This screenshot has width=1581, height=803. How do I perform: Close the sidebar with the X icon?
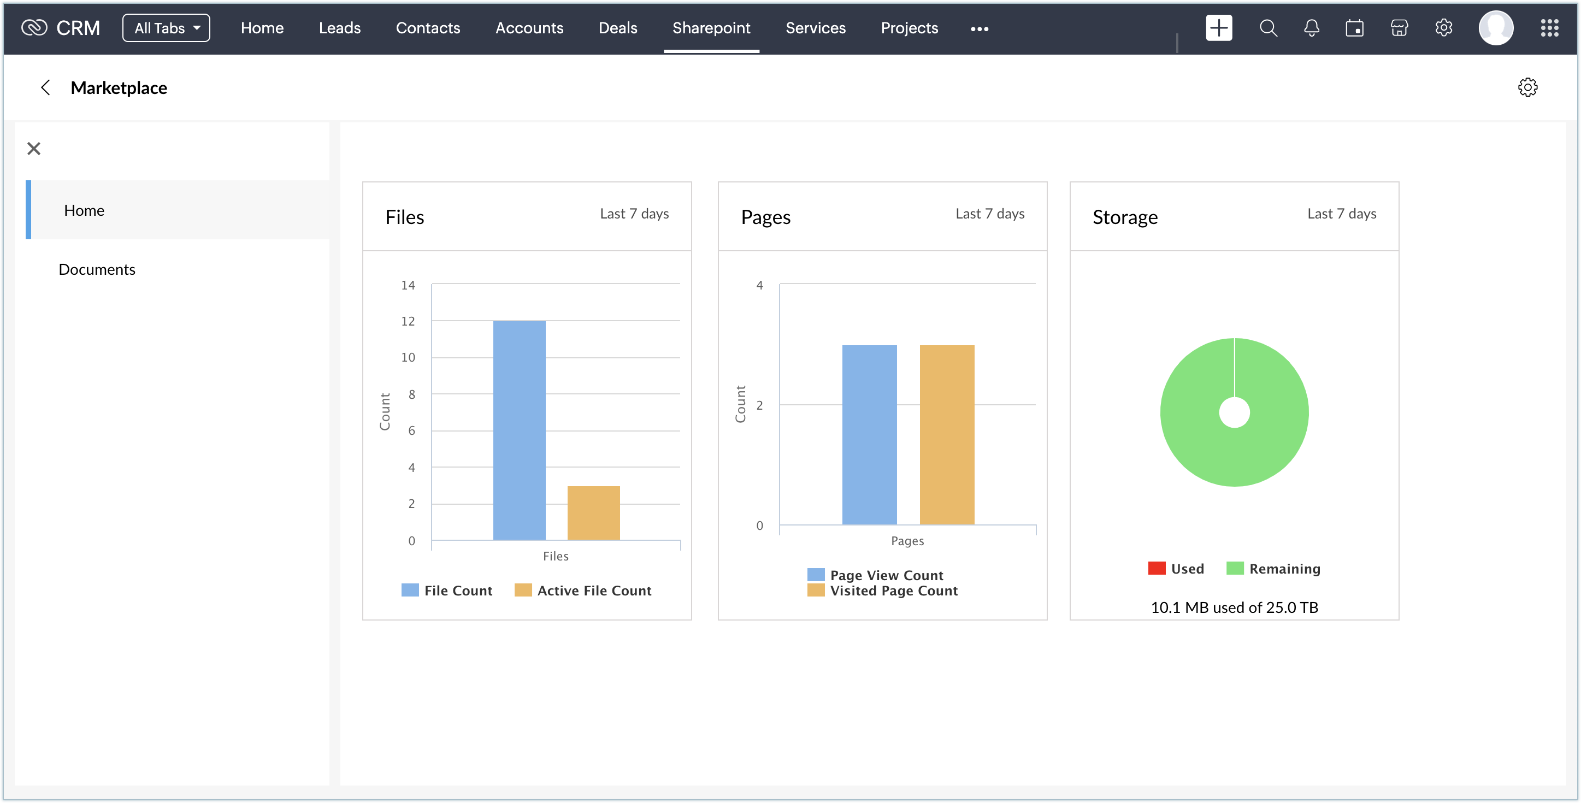[34, 149]
